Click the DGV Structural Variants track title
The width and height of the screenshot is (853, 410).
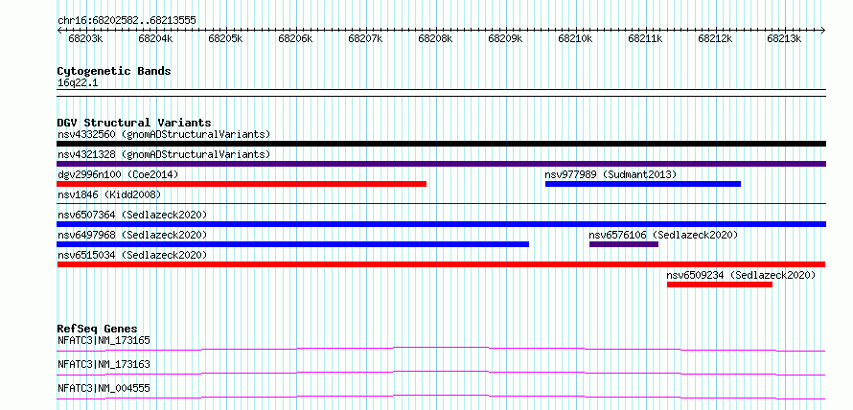134,123
